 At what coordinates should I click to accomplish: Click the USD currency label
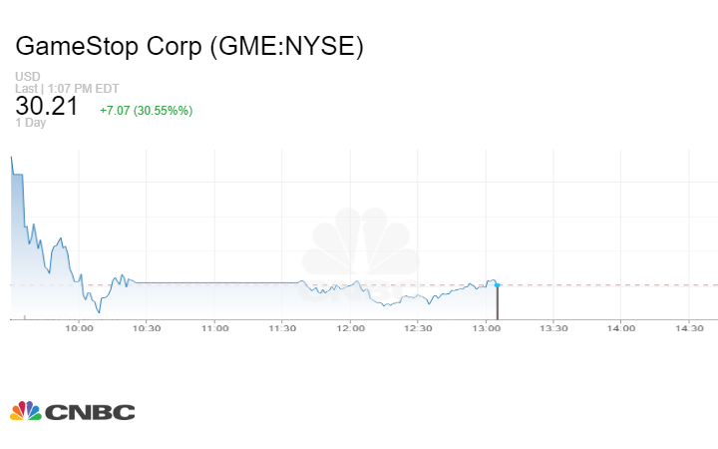point(28,77)
